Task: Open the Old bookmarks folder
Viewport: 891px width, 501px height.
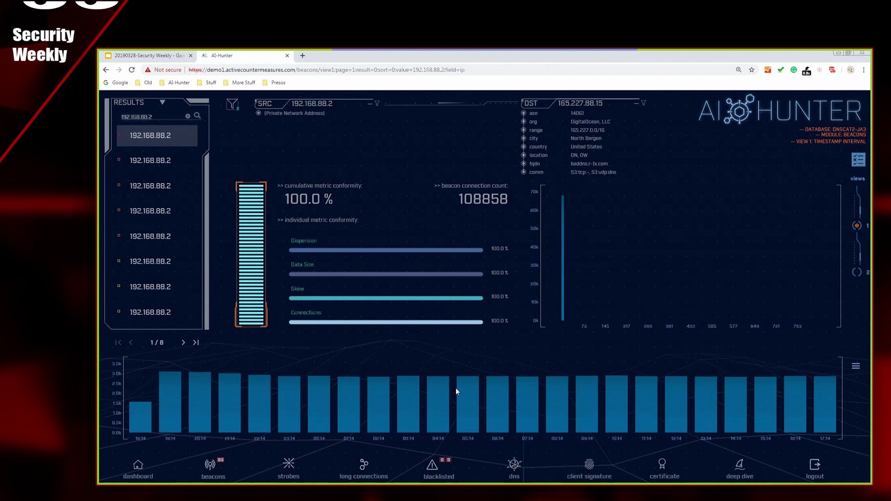Action: [x=143, y=83]
